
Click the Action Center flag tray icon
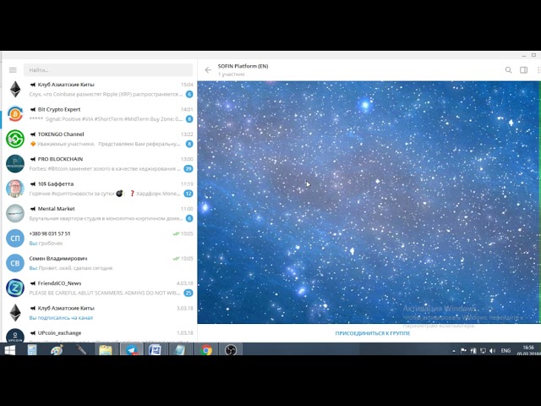[x=463, y=351]
